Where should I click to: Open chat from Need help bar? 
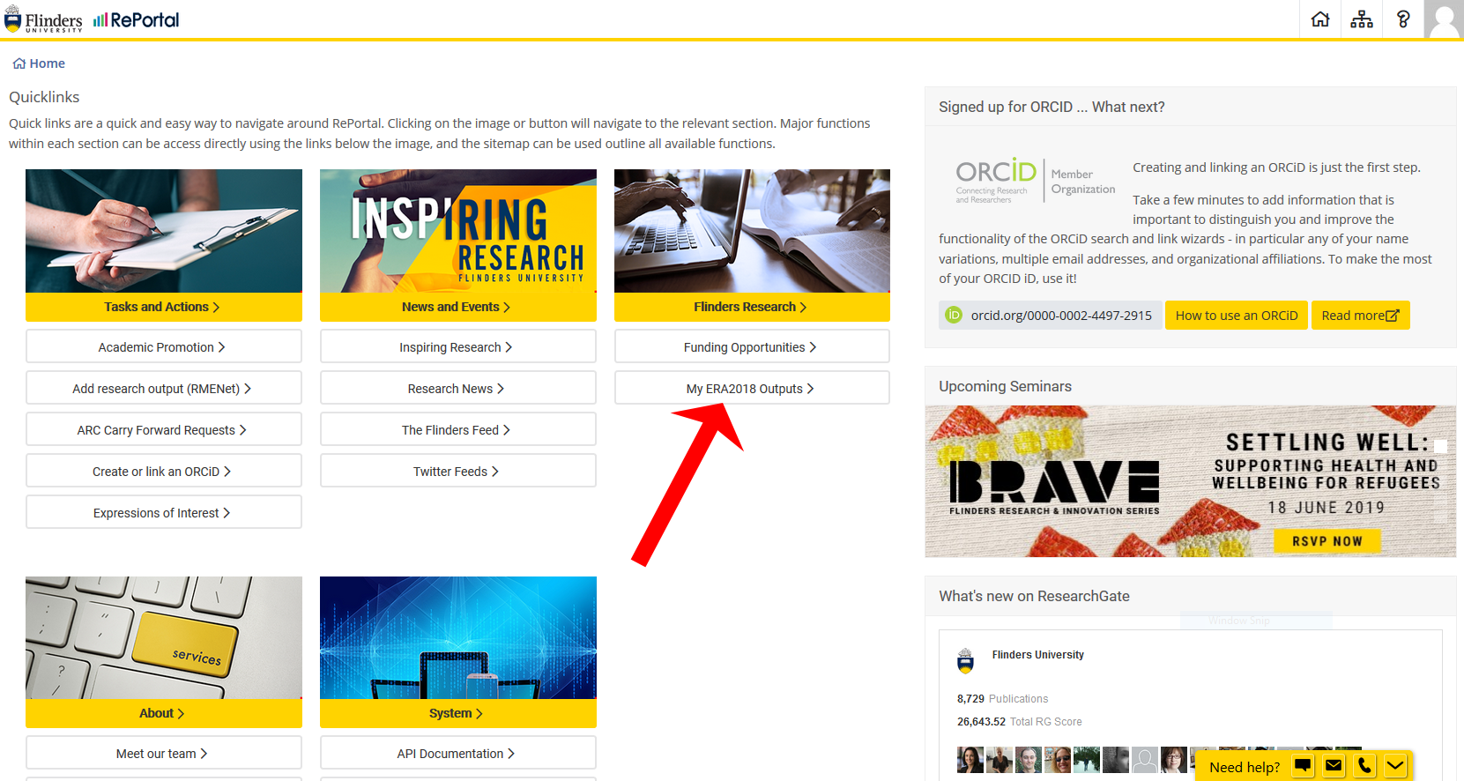point(1303,766)
